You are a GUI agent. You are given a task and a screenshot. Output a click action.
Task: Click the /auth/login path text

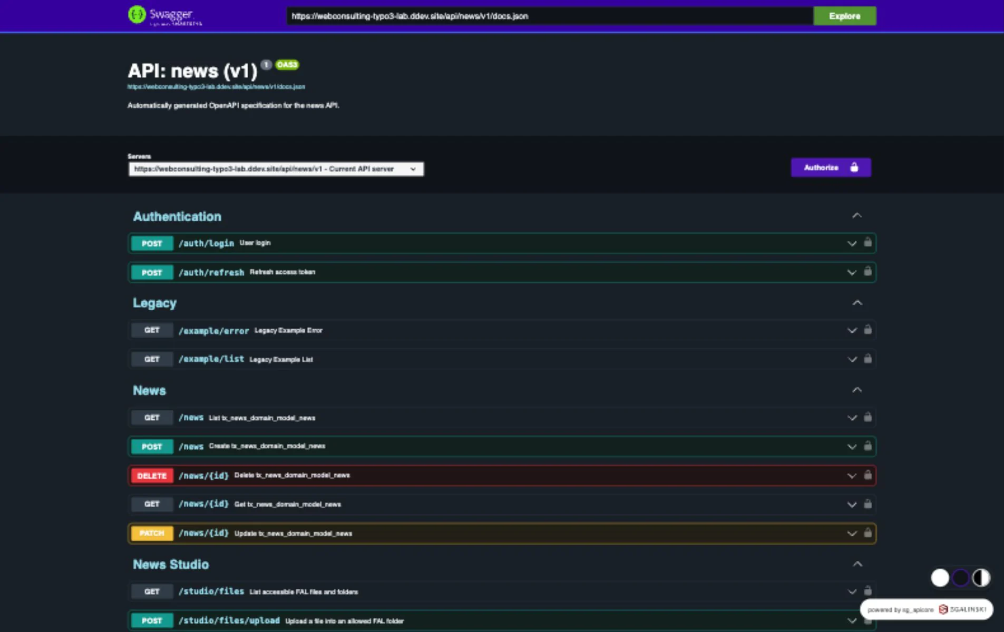[206, 243]
